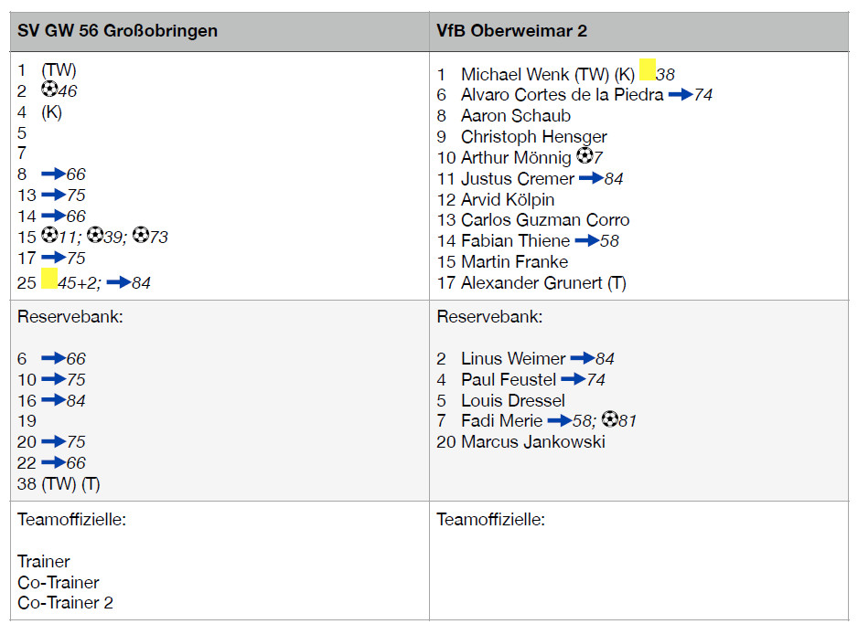Click the goal ball icon before minute 73
The width and height of the screenshot is (858, 624).
140,237
